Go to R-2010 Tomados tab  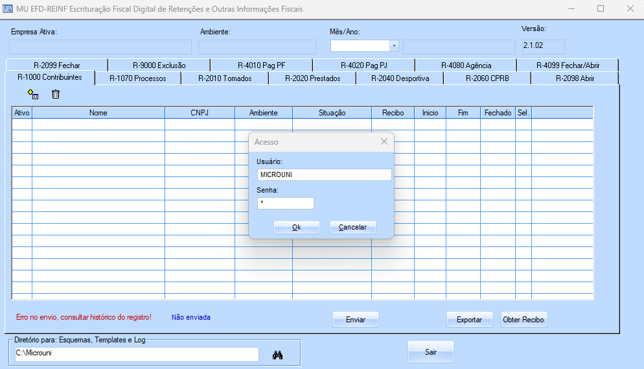click(225, 78)
